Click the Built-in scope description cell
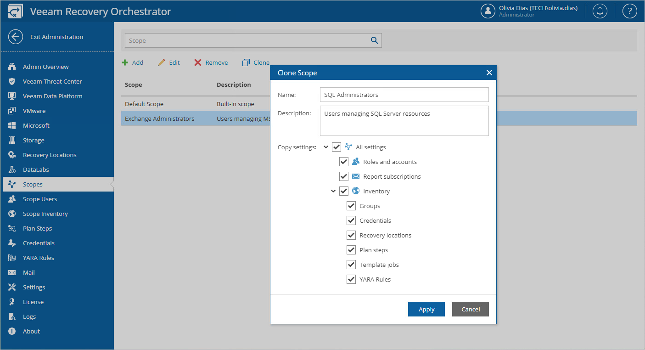The image size is (645, 350). pos(236,104)
